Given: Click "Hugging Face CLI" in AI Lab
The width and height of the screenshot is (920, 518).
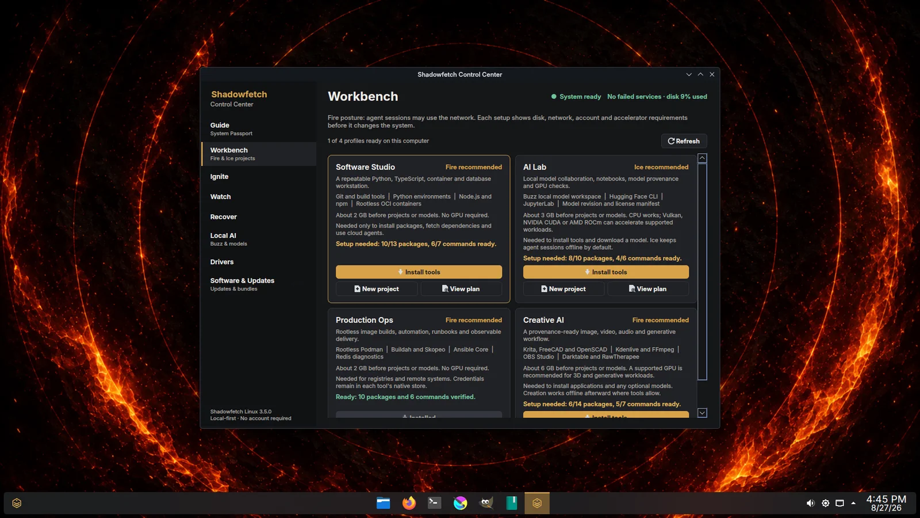Looking at the screenshot, I should coord(634,197).
